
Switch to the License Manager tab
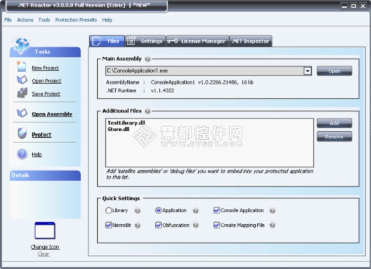(x=198, y=41)
